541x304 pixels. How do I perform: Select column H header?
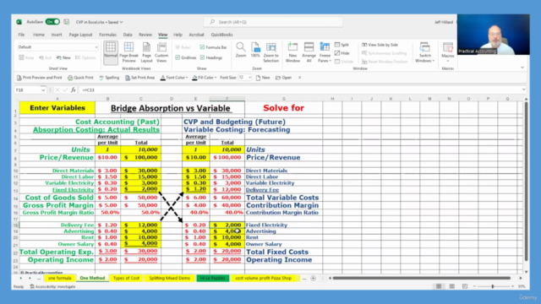tap(332, 99)
